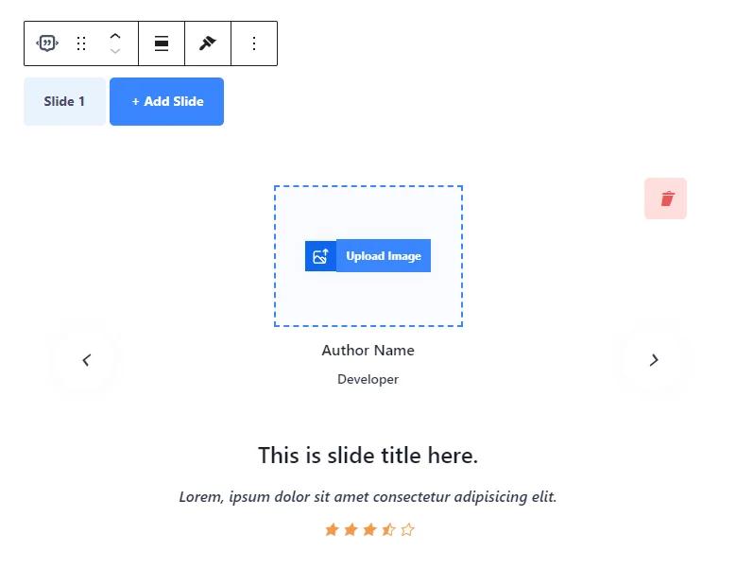Screen dimensions: 736x568
Task: Set rating with the first star
Action: [x=332, y=530]
